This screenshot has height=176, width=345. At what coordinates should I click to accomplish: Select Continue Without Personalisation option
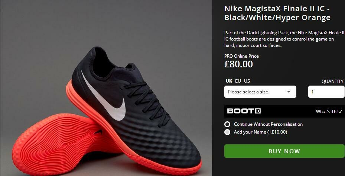(227, 124)
